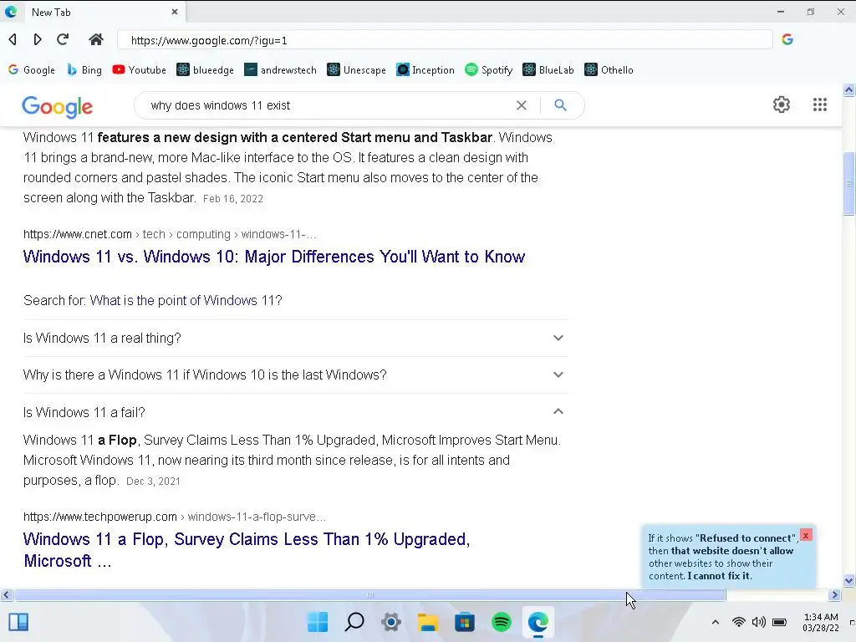
Task: Run search with the magnifier icon
Action: (x=560, y=104)
